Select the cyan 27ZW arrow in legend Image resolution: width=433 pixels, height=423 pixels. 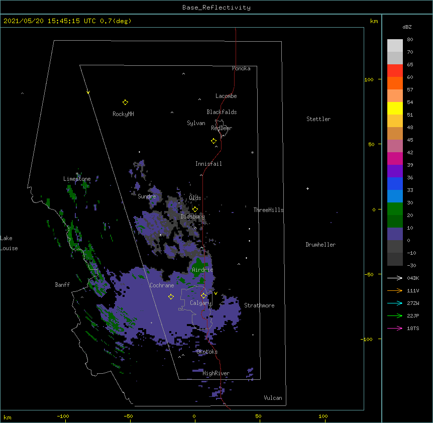pos(395,303)
